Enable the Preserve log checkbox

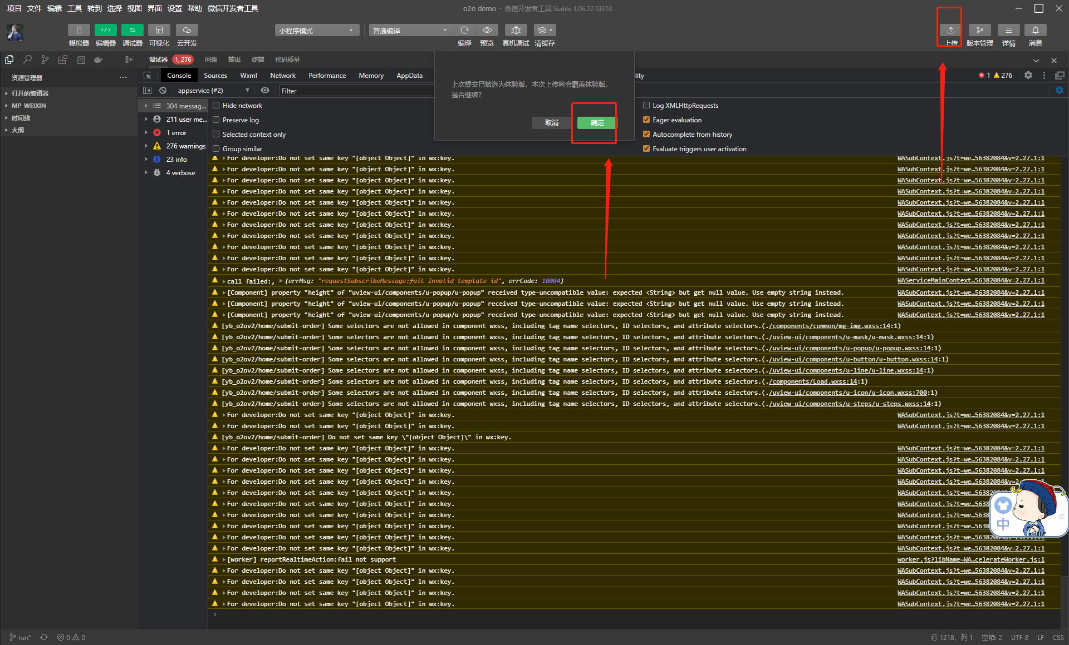point(216,120)
